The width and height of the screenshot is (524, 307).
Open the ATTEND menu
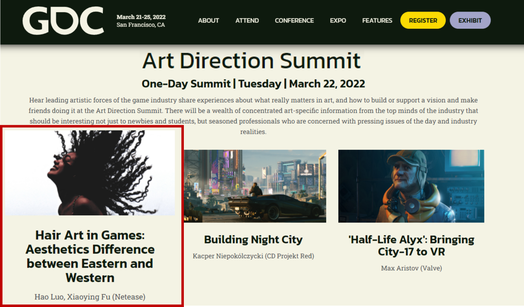point(247,20)
